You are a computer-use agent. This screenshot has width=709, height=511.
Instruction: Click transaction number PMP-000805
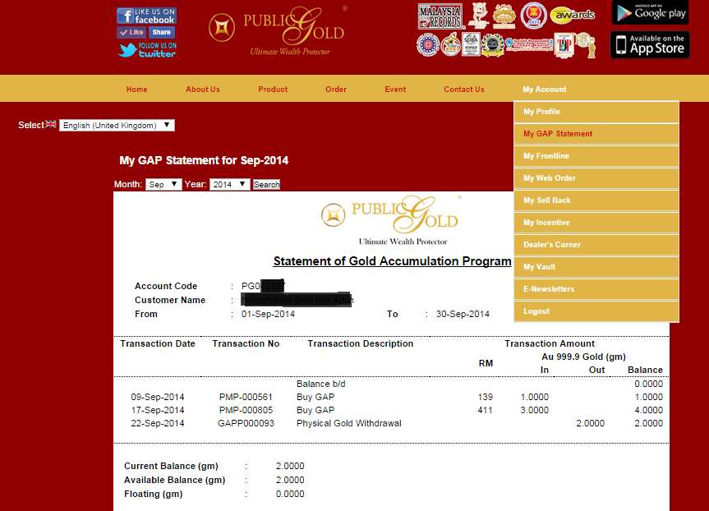tap(246, 410)
